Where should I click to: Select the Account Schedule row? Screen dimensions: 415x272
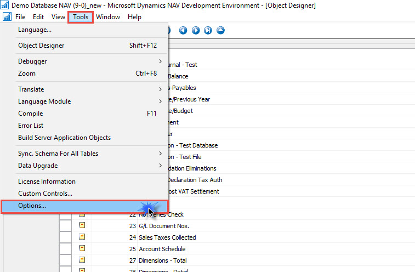(x=237, y=249)
